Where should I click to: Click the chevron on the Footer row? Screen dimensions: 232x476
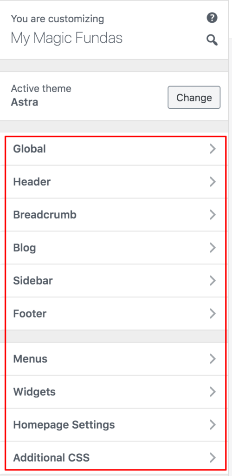[x=213, y=314]
